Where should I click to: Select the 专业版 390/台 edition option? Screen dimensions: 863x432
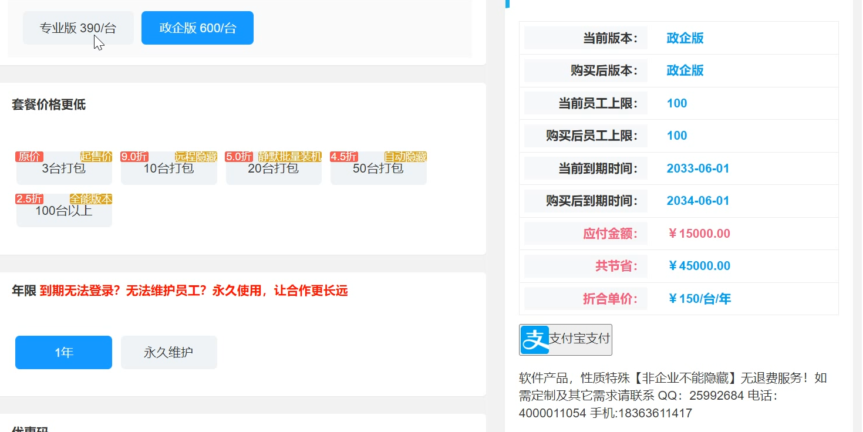pyautogui.click(x=78, y=28)
